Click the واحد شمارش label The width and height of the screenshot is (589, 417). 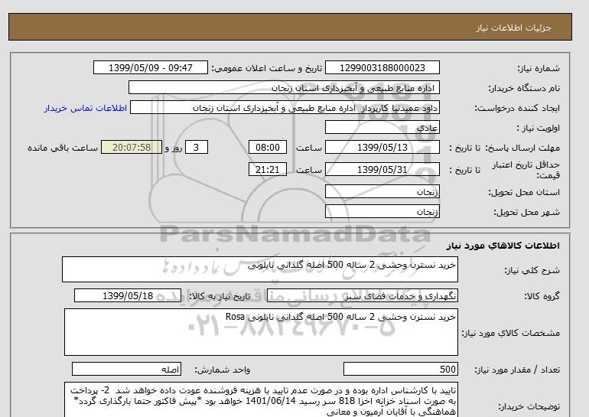pyautogui.click(x=223, y=370)
